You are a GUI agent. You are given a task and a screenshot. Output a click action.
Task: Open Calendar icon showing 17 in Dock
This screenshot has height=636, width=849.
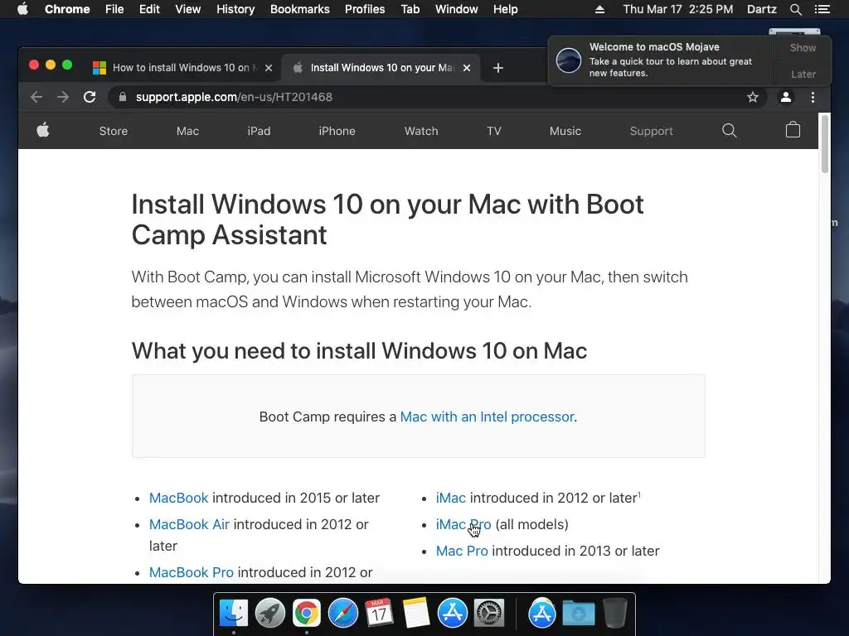point(379,614)
